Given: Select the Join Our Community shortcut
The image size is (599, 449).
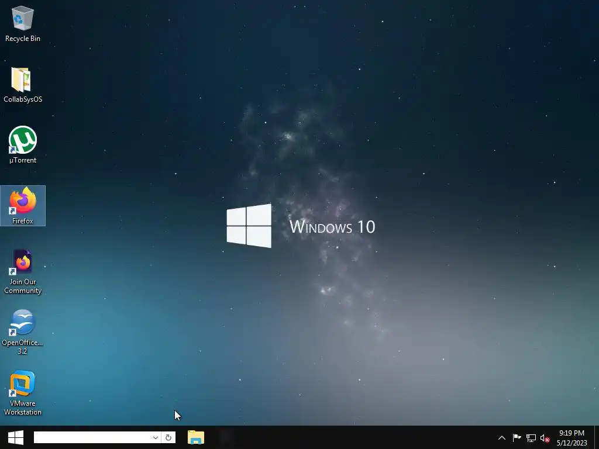Looking at the screenshot, I should click(x=23, y=272).
